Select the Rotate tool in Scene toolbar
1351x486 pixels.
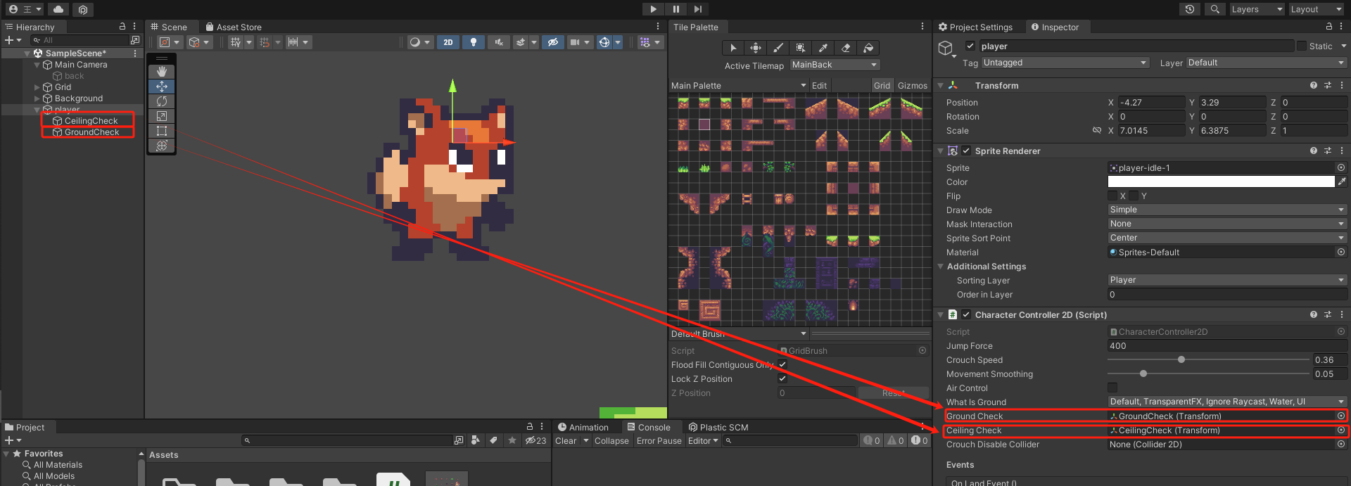[162, 101]
